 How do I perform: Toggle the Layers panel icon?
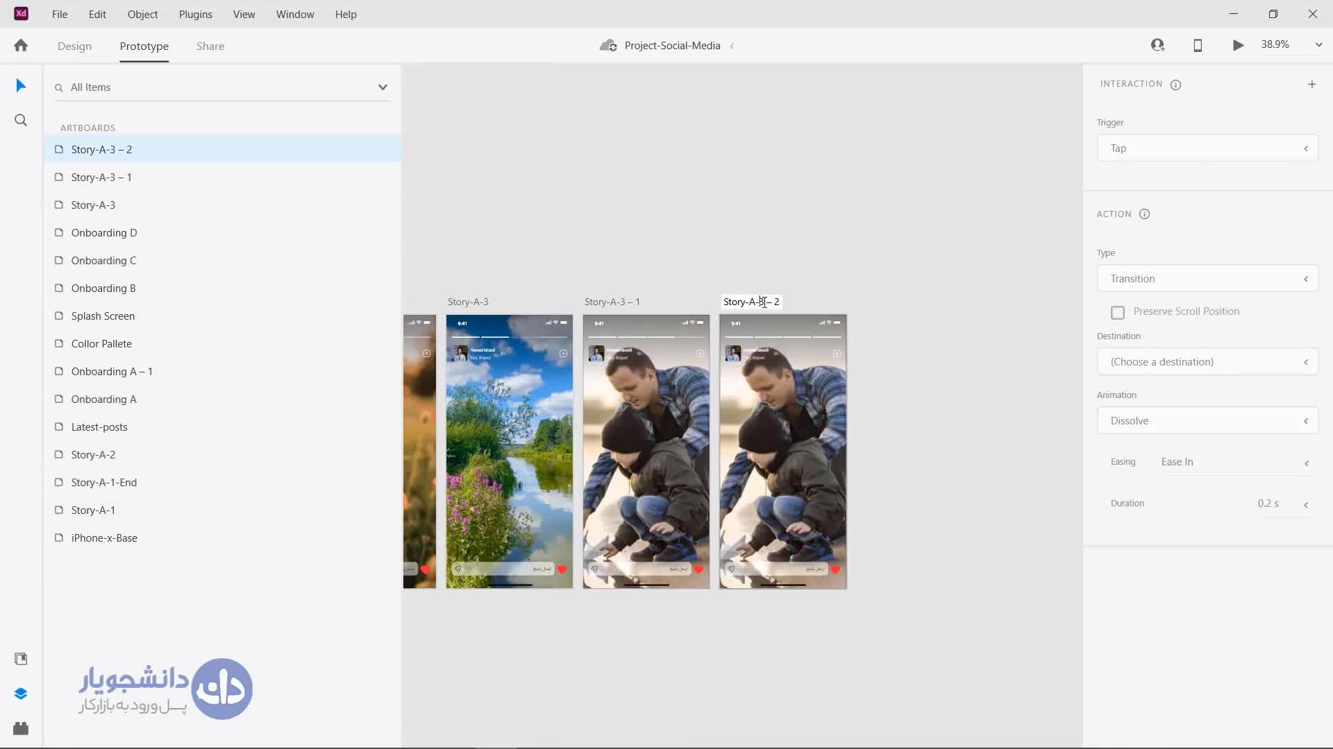tap(21, 694)
